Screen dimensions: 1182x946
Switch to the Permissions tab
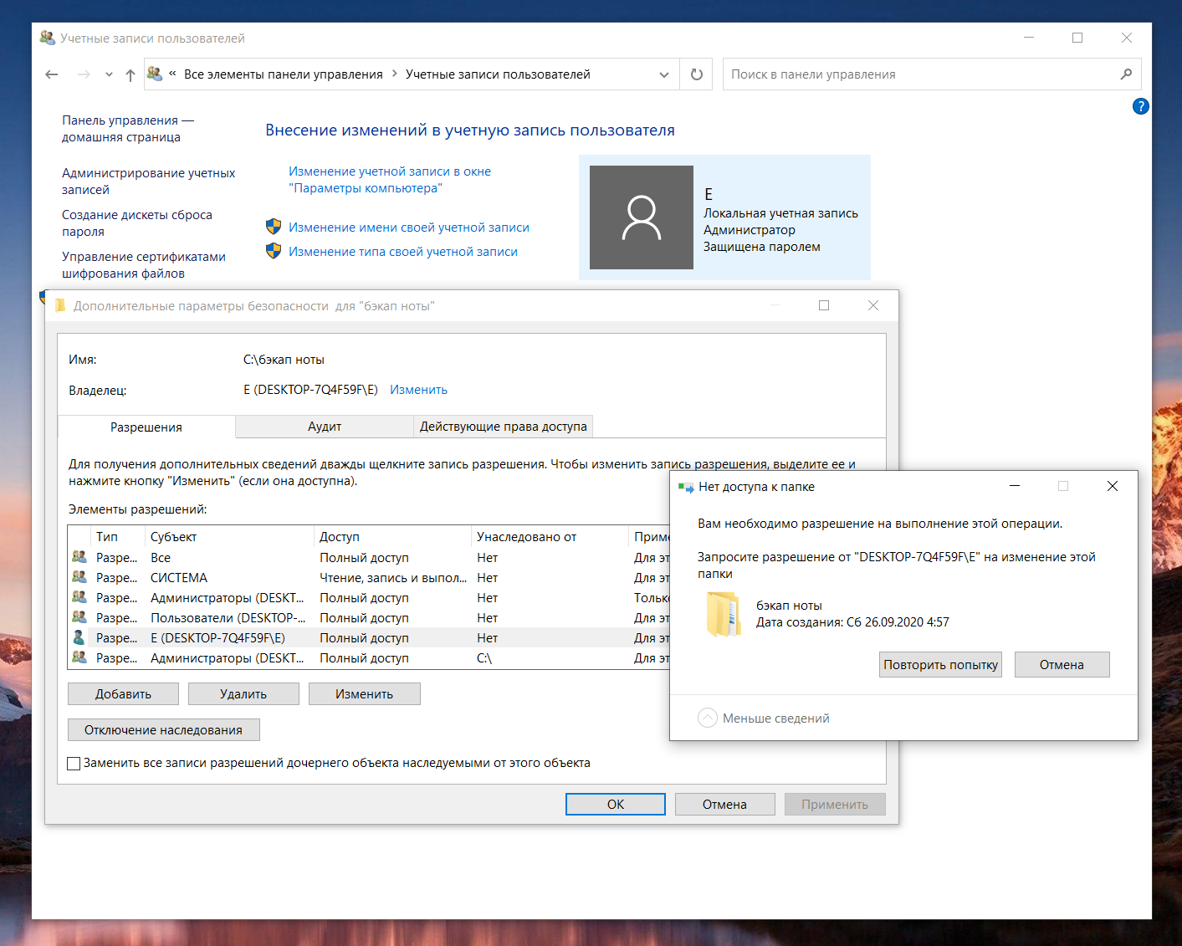coord(146,427)
